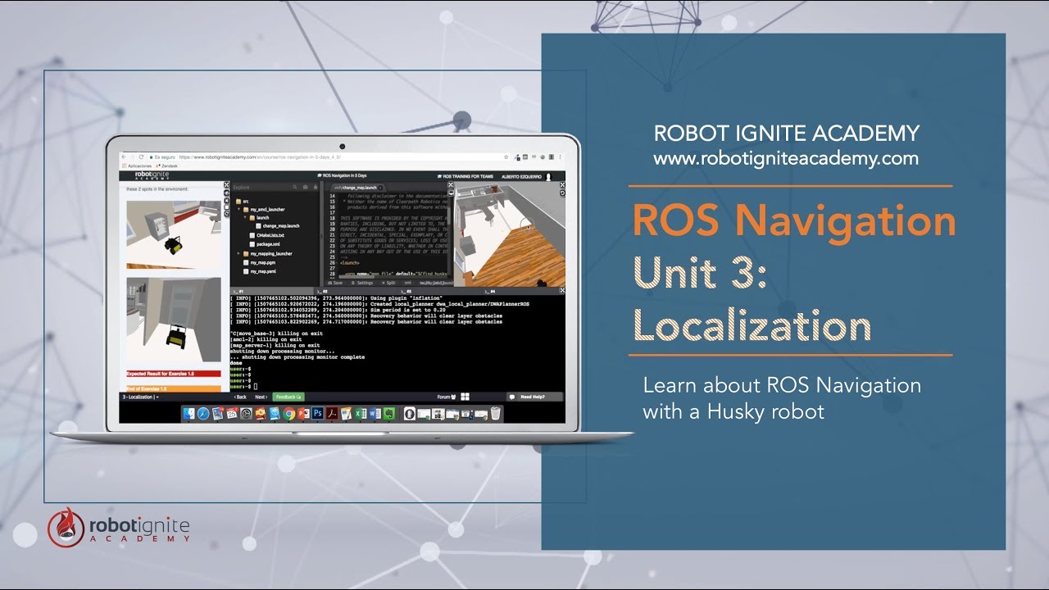1049x590 pixels.
Task: Click the Back navigation button
Action: [x=240, y=397]
